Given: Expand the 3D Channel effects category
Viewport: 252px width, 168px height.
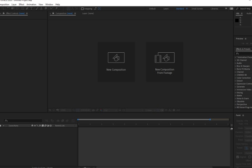Looking at the screenshot, I should (235, 60).
